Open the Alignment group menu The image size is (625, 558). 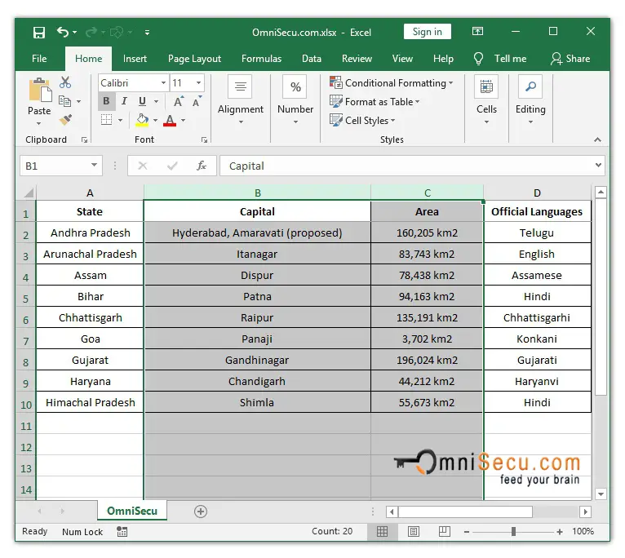[x=241, y=100]
